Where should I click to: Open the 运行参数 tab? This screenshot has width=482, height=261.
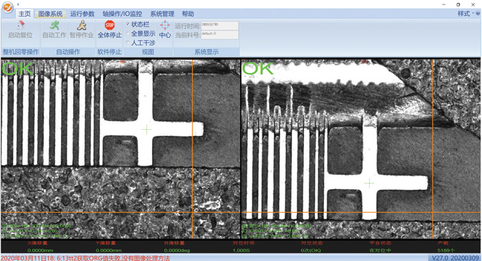pyautogui.click(x=82, y=14)
